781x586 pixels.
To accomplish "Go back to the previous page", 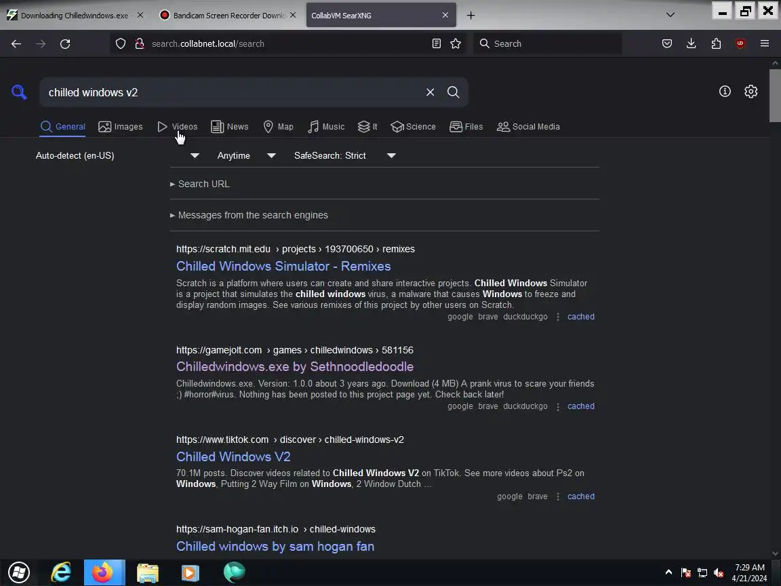I will click(x=16, y=44).
